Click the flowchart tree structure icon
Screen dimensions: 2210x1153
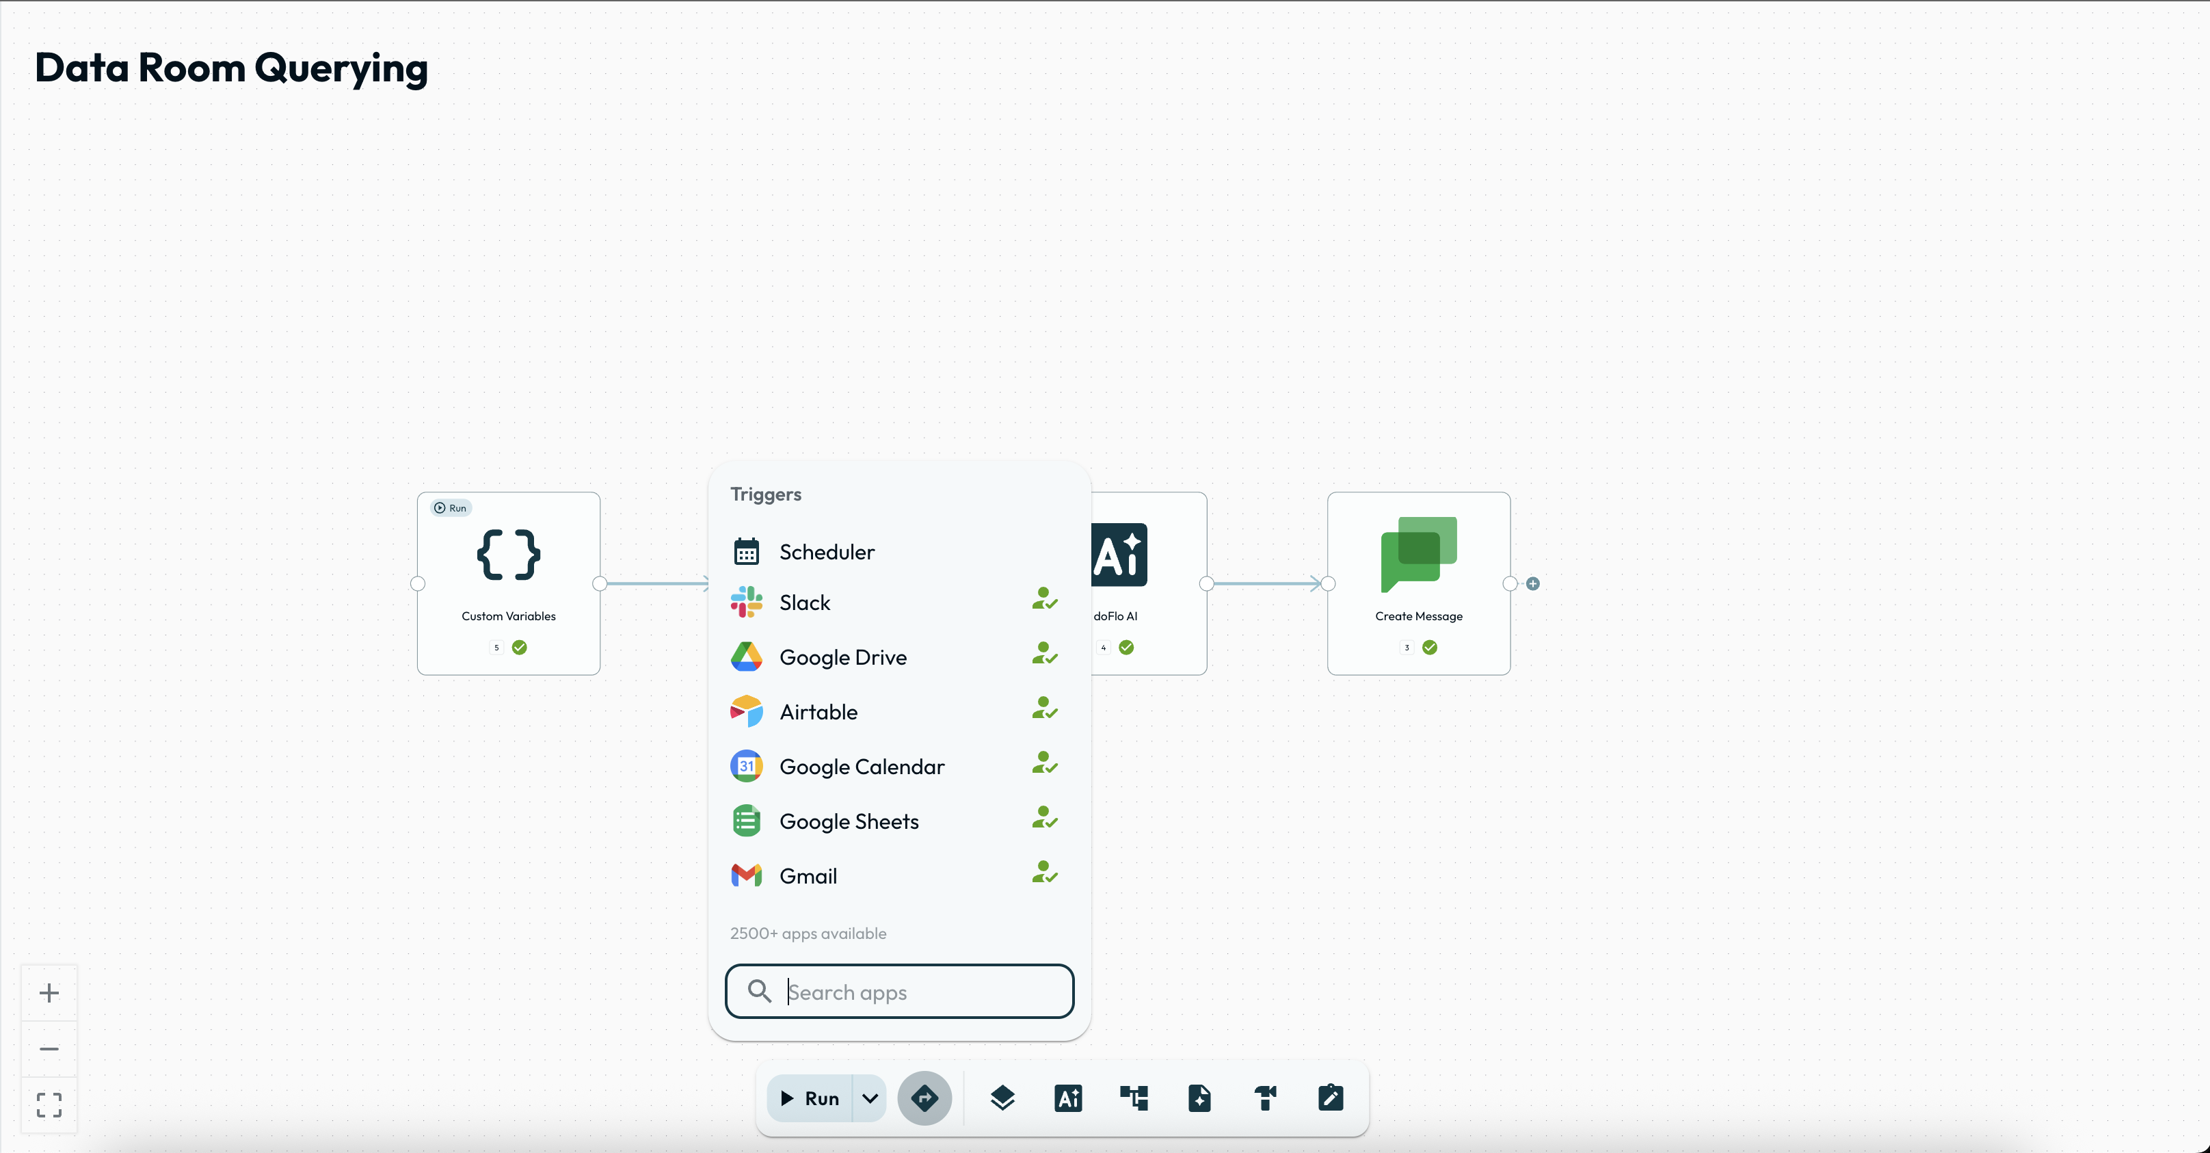1133,1098
